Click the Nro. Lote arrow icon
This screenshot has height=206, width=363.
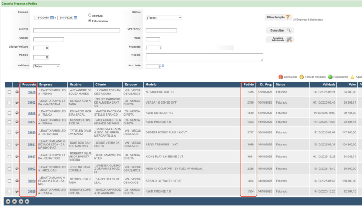[x=163, y=66]
